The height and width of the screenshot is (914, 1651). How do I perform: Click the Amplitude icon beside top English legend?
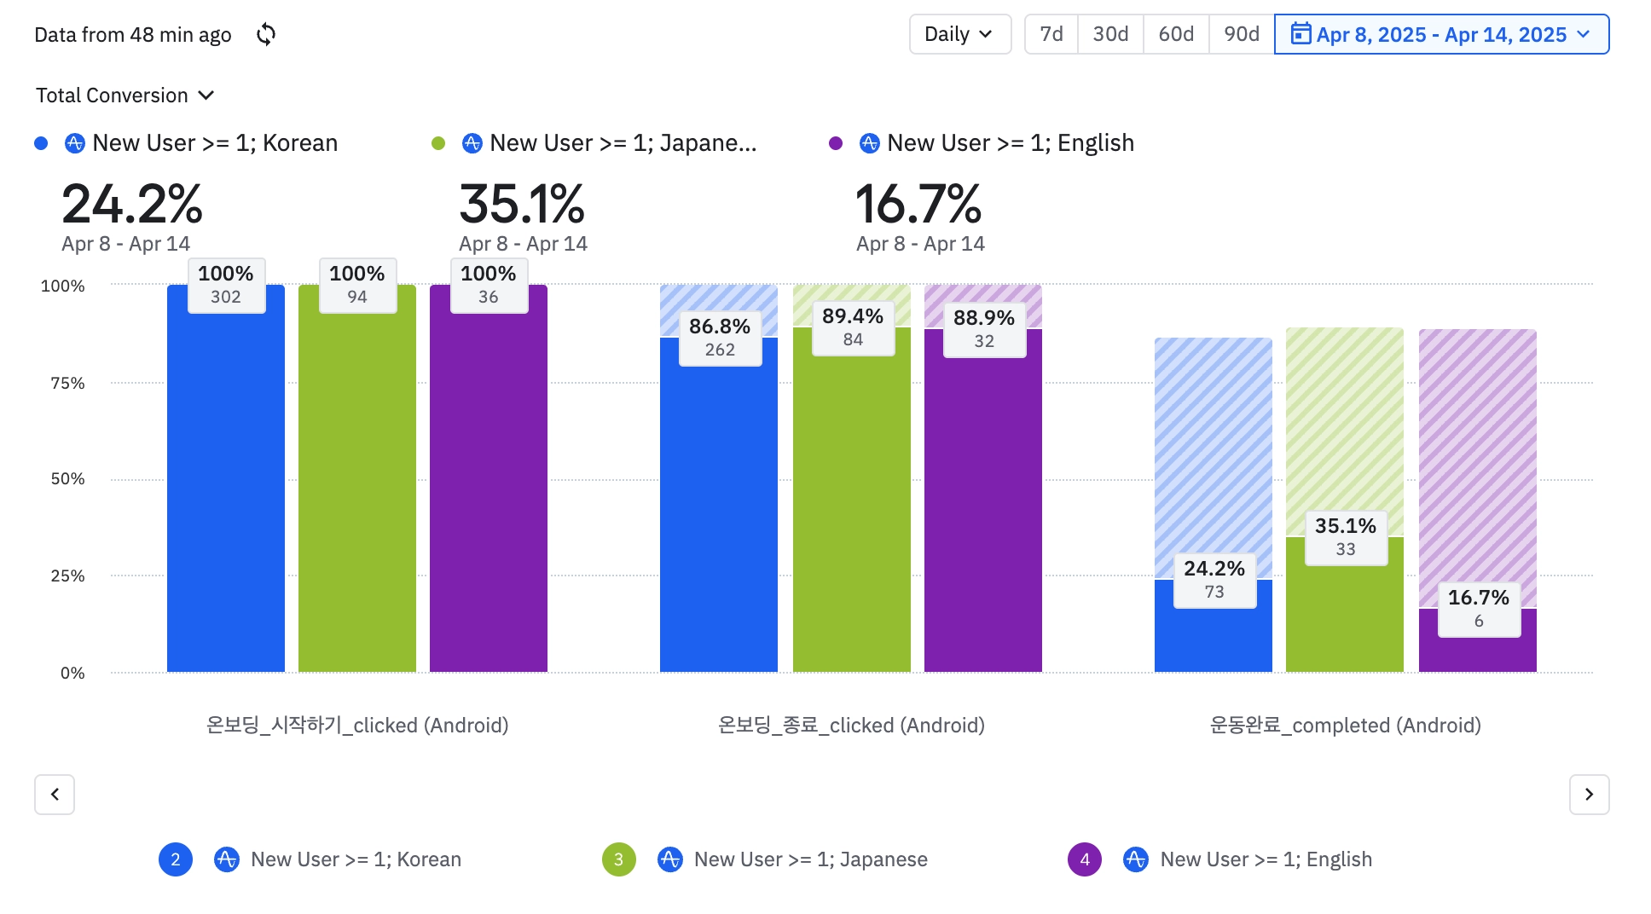click(x=870, y=143)
